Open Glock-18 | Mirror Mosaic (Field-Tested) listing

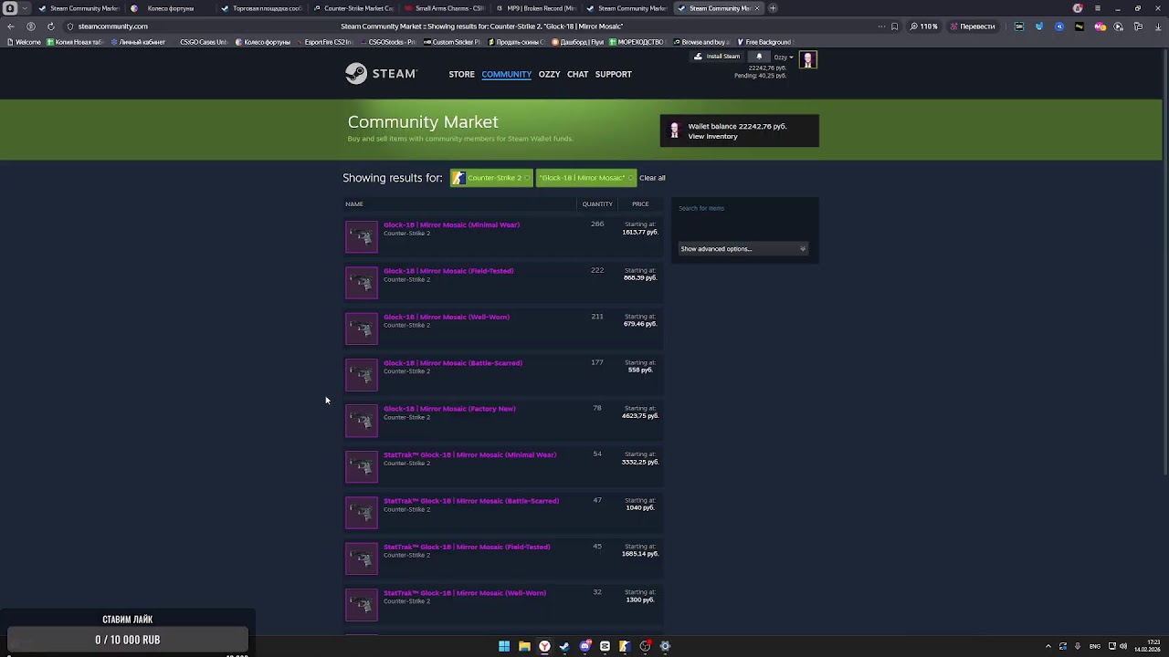[x=448, y=271]
